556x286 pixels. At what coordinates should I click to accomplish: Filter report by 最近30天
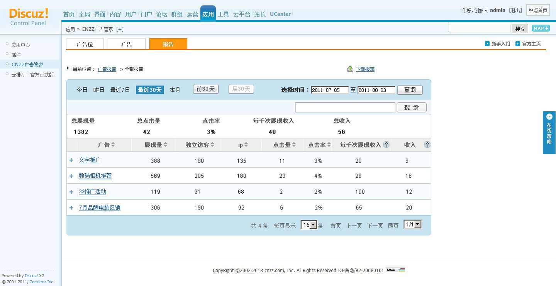[x=150, y=90]
